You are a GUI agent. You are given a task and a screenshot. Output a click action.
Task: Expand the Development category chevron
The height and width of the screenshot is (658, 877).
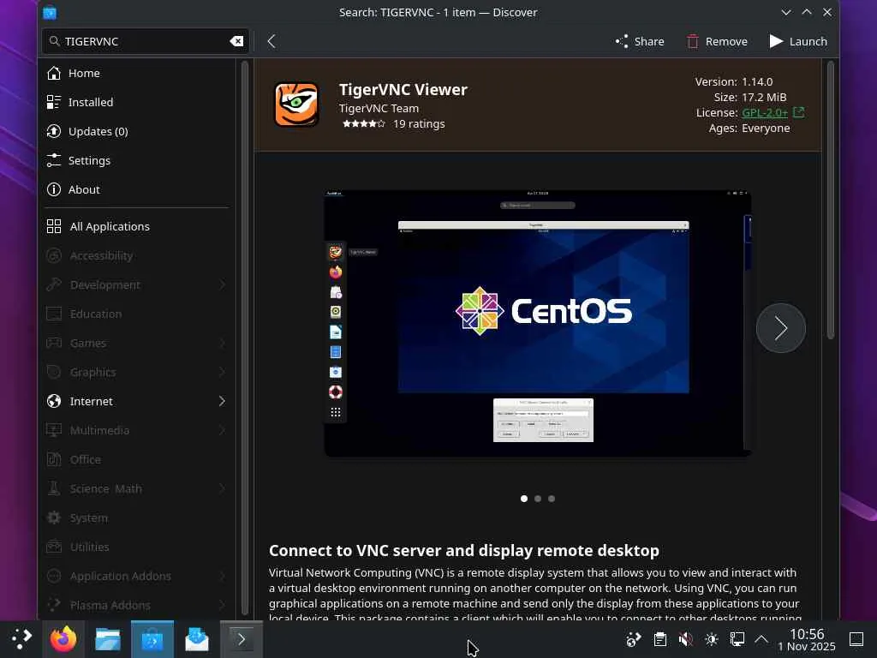click(222, 284)
